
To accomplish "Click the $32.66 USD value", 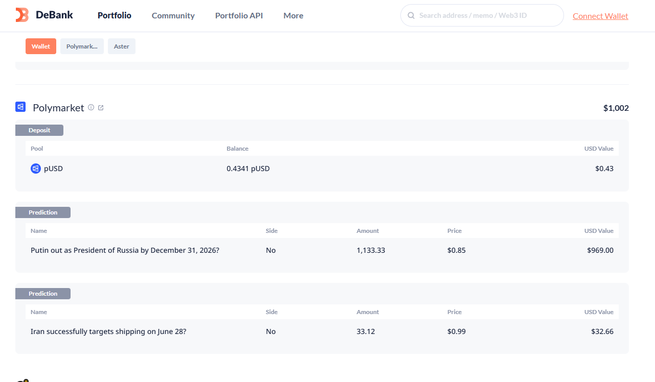I will (x=602, y=331).
